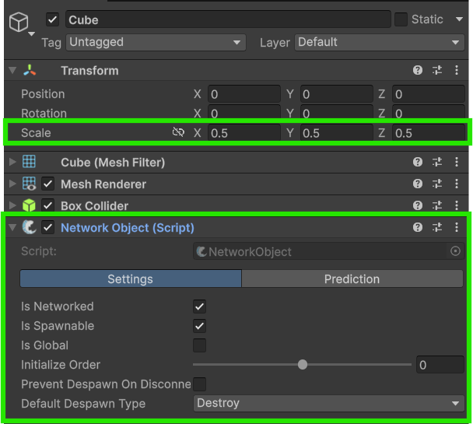
Task: Open presets for Box Collider
Action: point(437,205)
